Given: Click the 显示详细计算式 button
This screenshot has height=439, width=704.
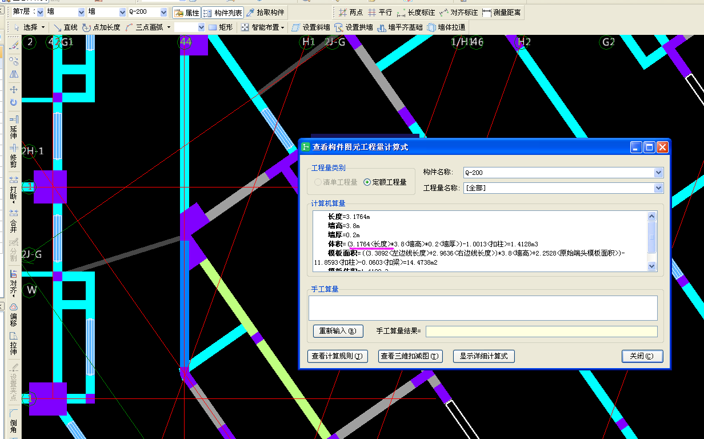Looking at the screenshot, I should tap(484, 356).
